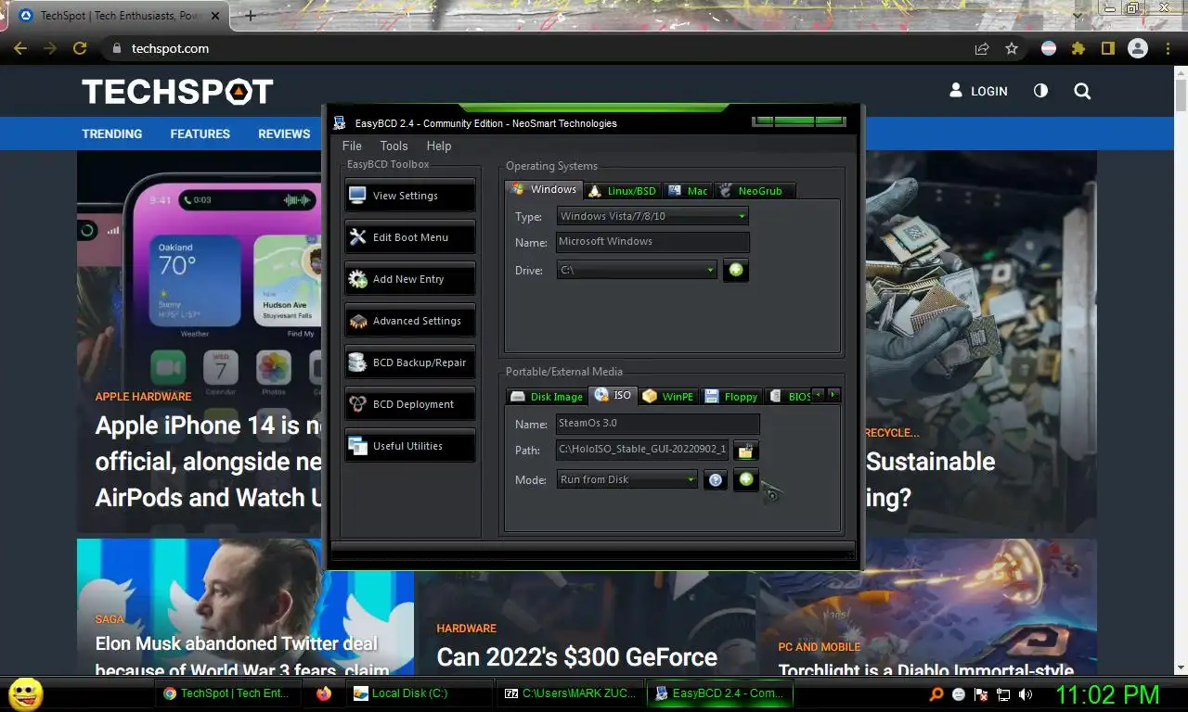Go forward in the Chrome browser
Image resolution: width=1188 pixels, height=712 pixels.
click(50, 48)
